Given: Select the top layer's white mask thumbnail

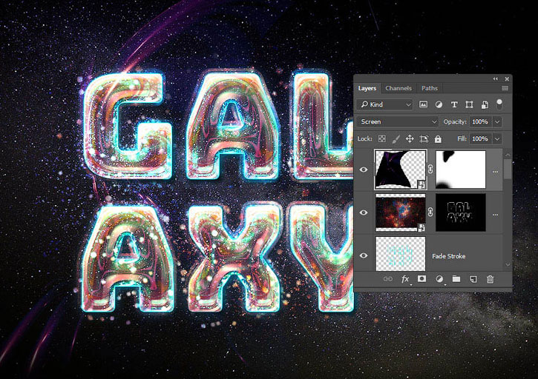Looking at the screenshot, I should (x=461, y=170).
